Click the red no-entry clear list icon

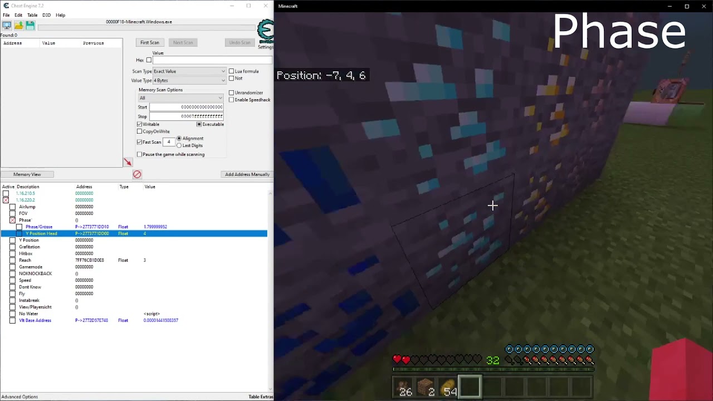tap(137, 174)
